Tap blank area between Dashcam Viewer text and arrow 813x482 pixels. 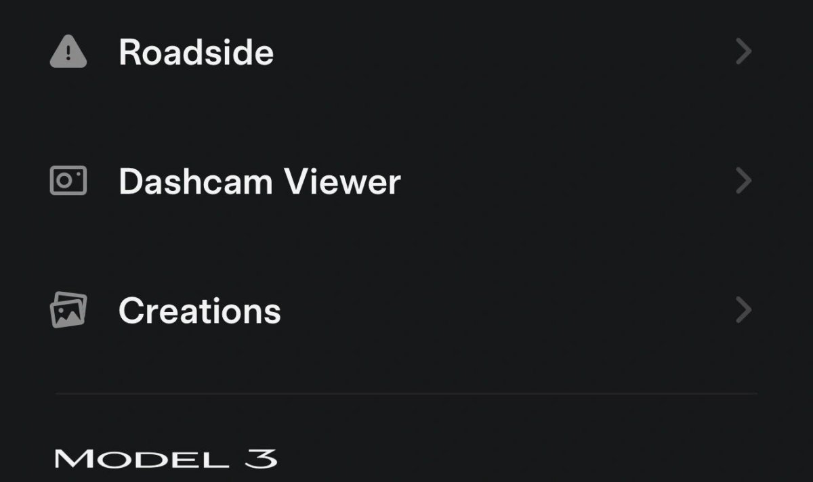(x=569, y=181)
